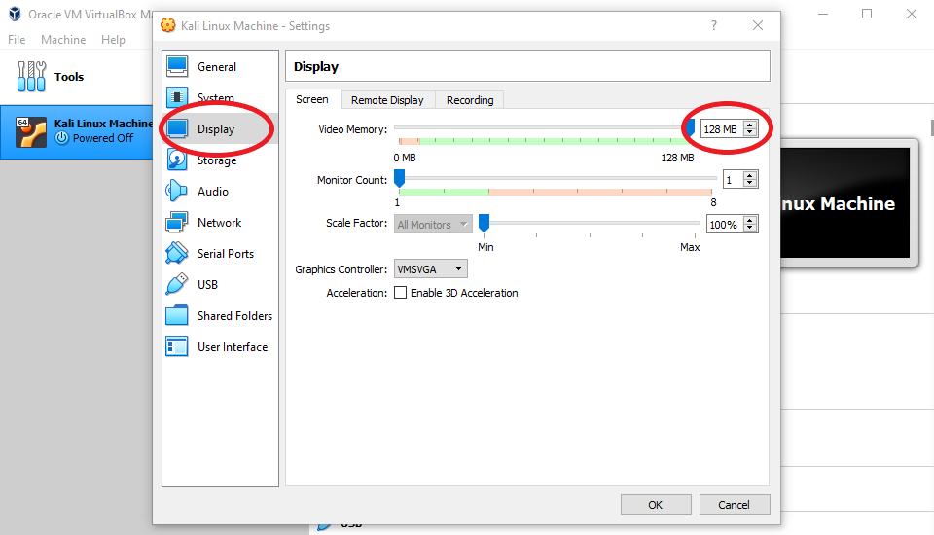Open the Serial Ports icon

[177, 253]
